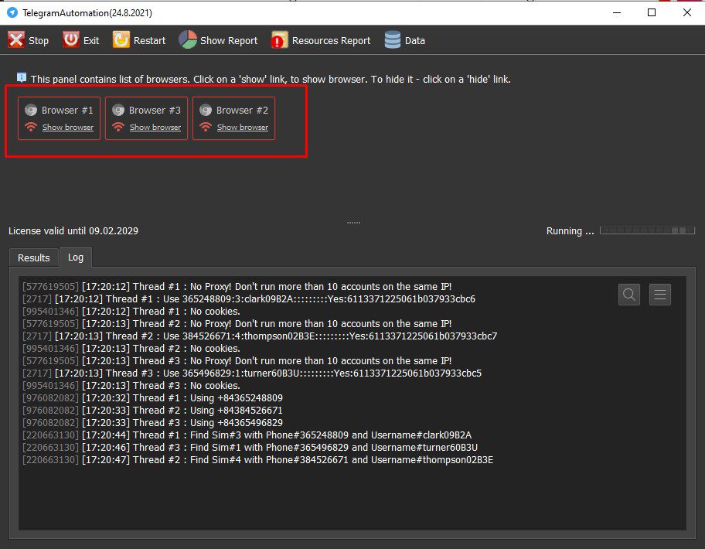Image resolution: width=705 pixels, height=549 pixels.
Task: Close the TelegramAutomation window
Action: pyautogui.click(x=687, y=12)
